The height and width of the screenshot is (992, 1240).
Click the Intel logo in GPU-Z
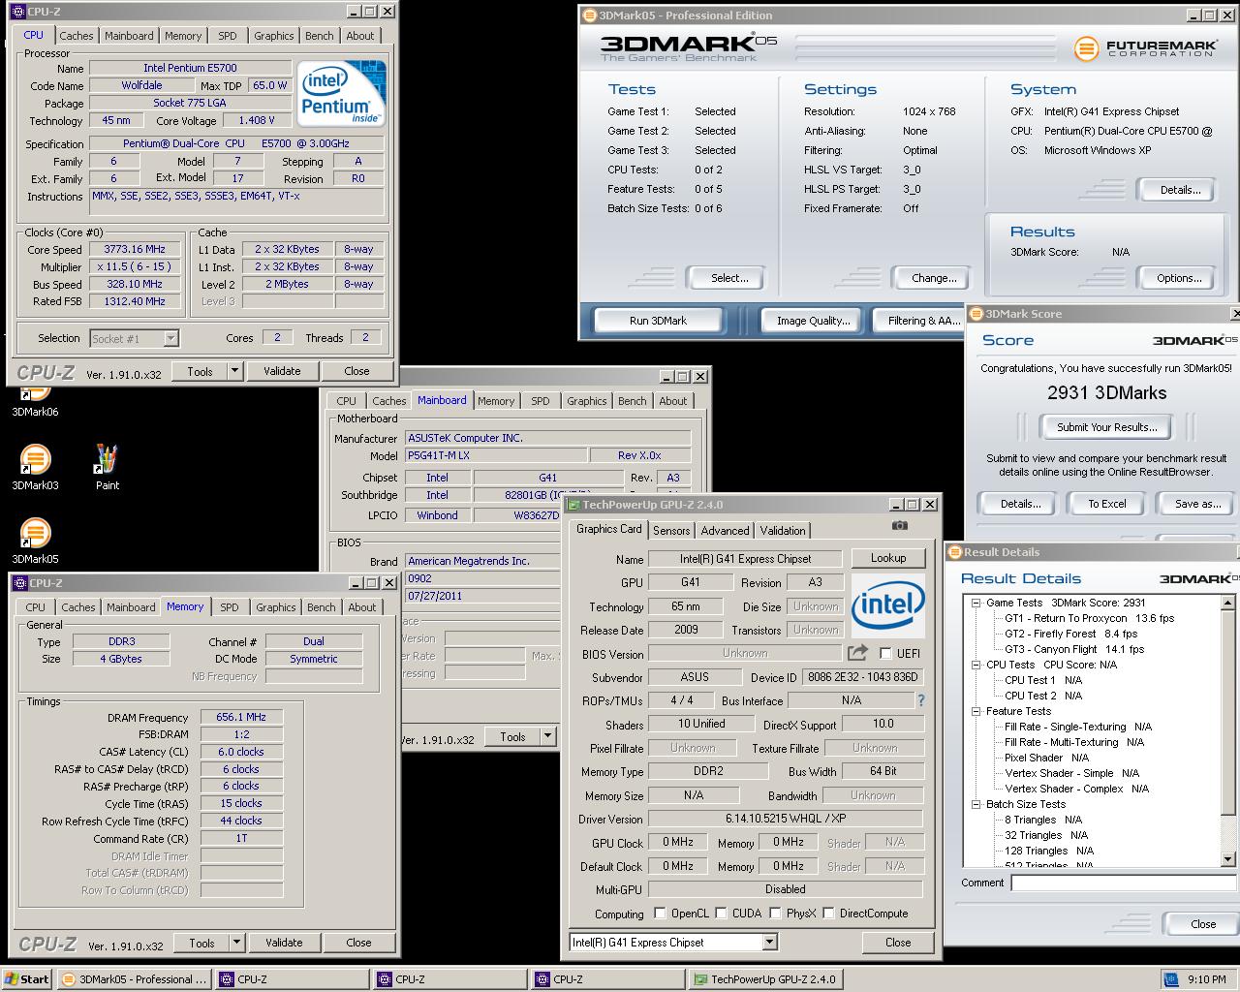click(887, 605)
